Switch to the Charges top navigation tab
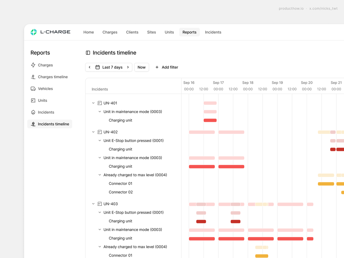Image resolution: width=344 pixels, height=258 pixels. point(110,32)
